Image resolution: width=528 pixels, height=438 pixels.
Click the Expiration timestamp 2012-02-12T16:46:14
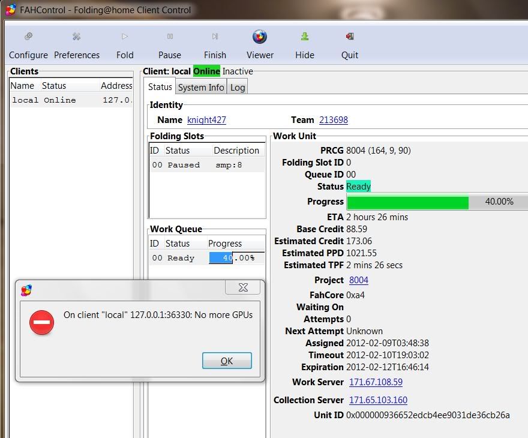pos(388,367)
